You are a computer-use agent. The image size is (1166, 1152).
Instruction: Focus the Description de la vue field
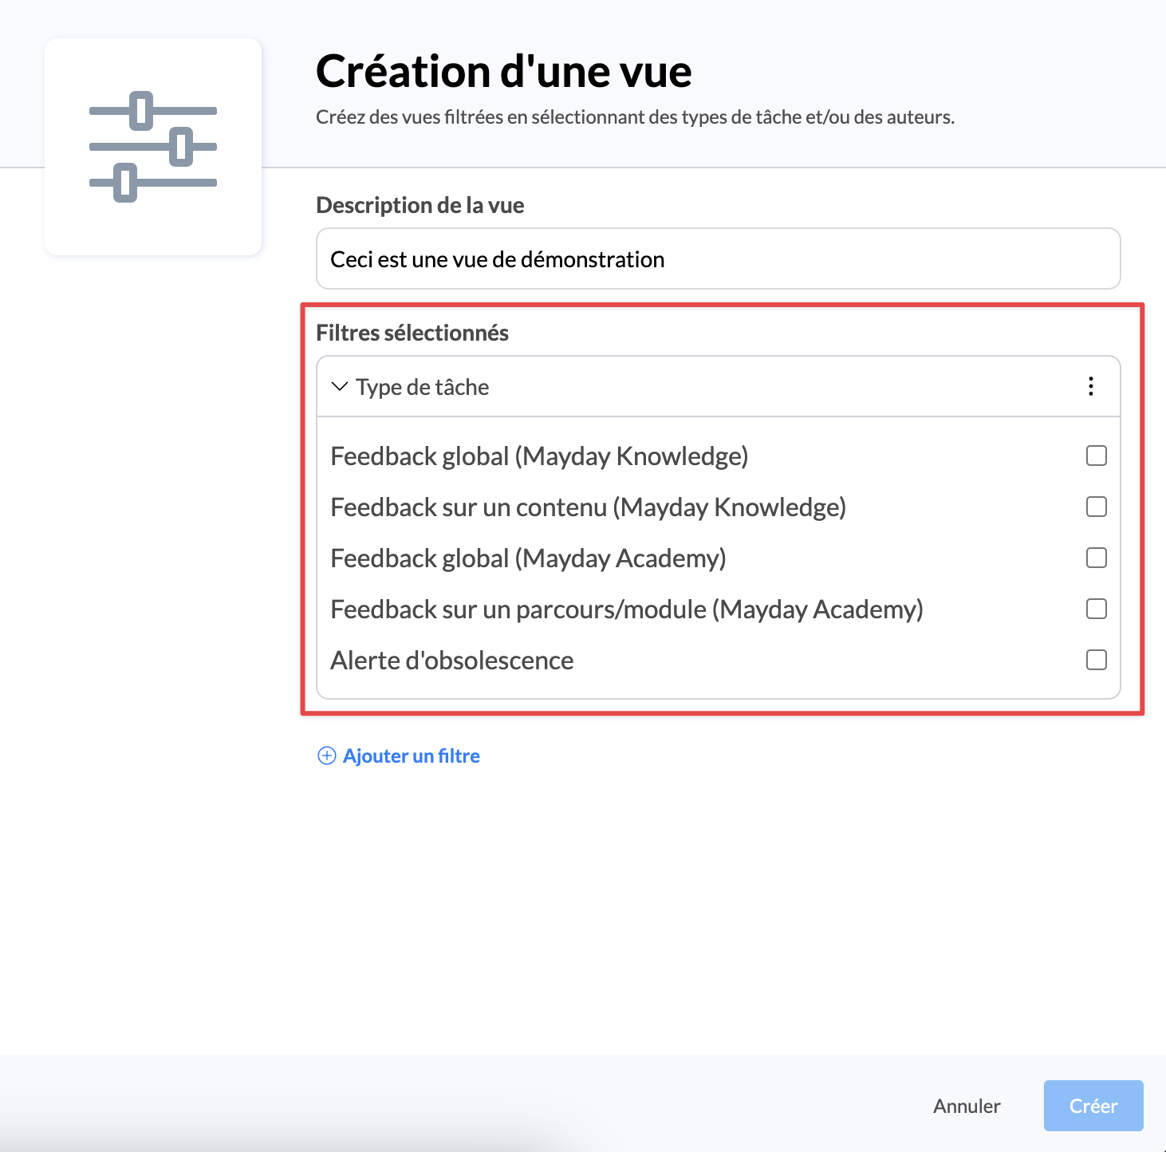pyautogui.click(x=718, y=259)
